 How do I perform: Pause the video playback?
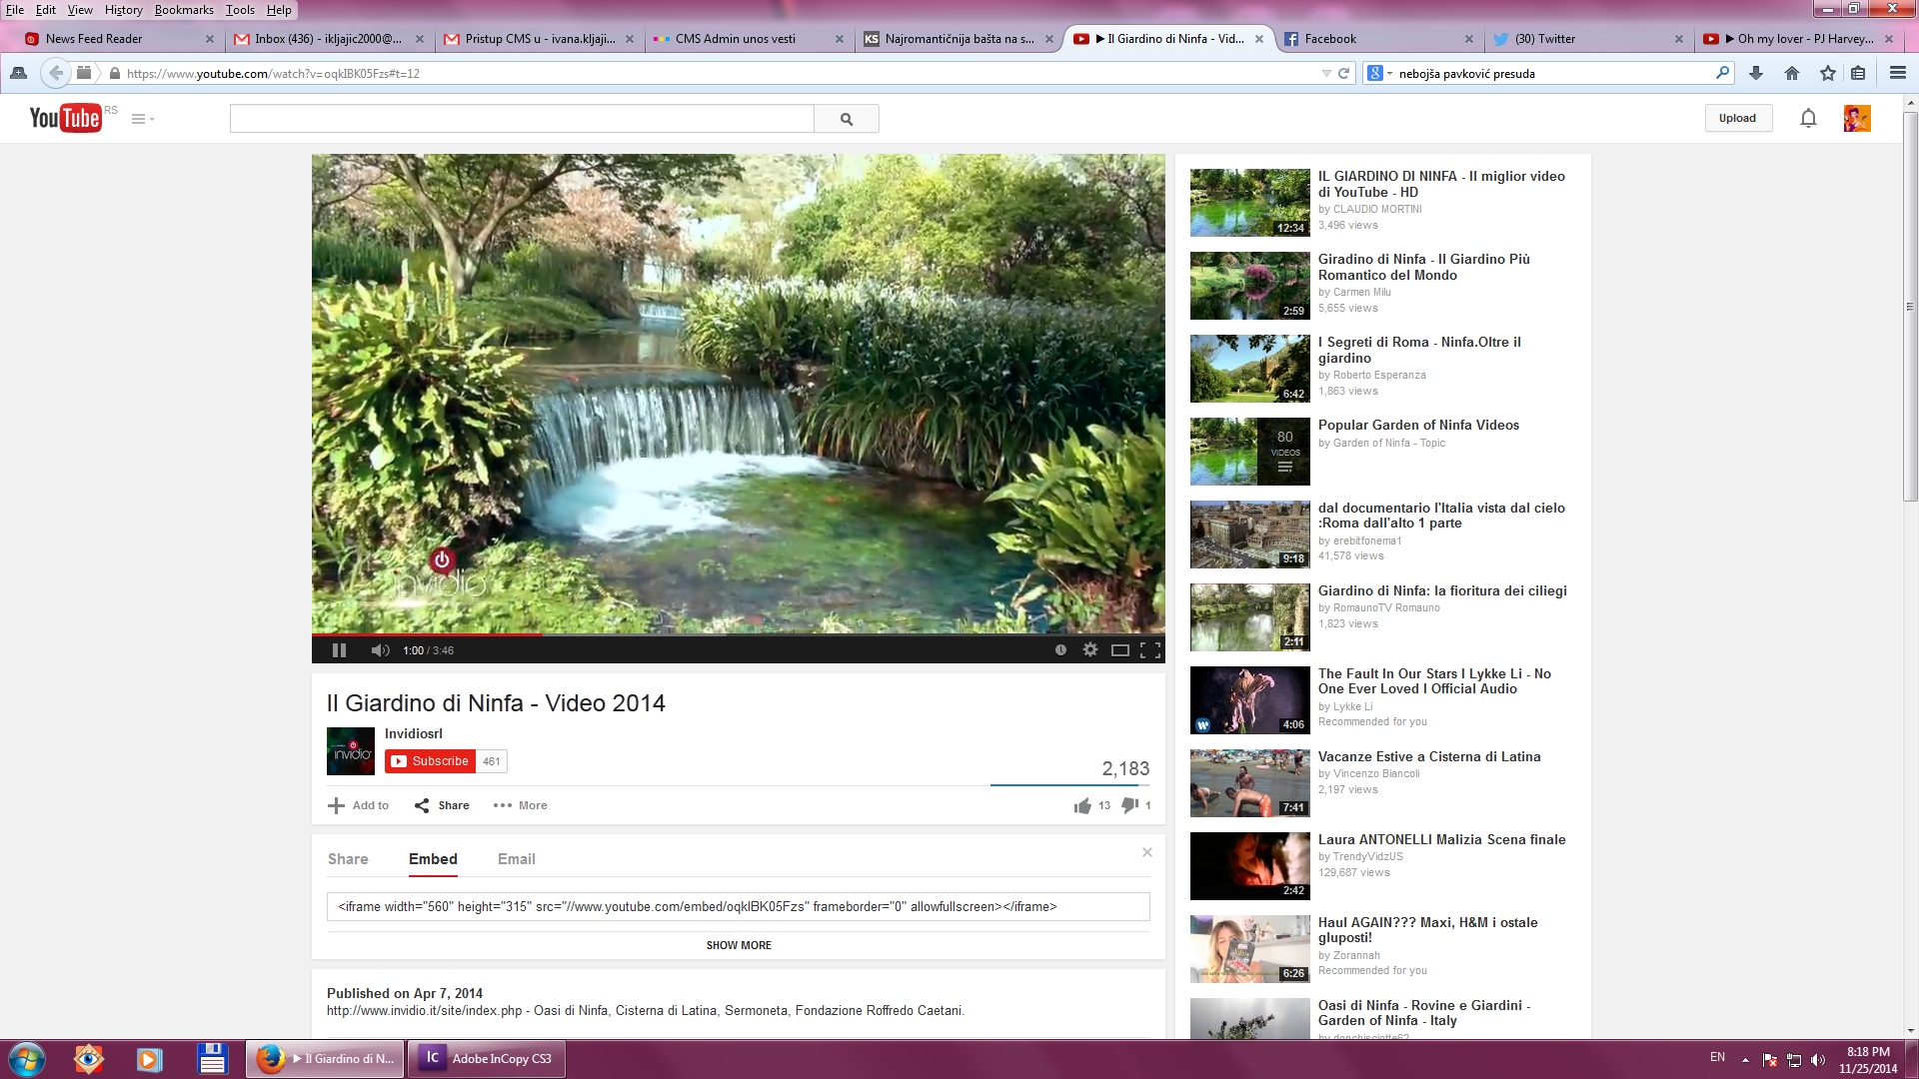pyautogui.click(x=339, y=650)
